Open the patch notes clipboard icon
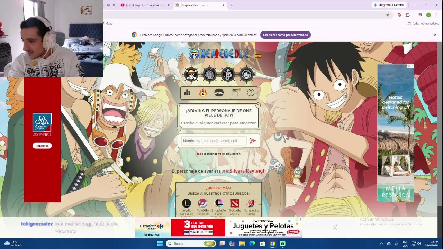 pos(235,93)
